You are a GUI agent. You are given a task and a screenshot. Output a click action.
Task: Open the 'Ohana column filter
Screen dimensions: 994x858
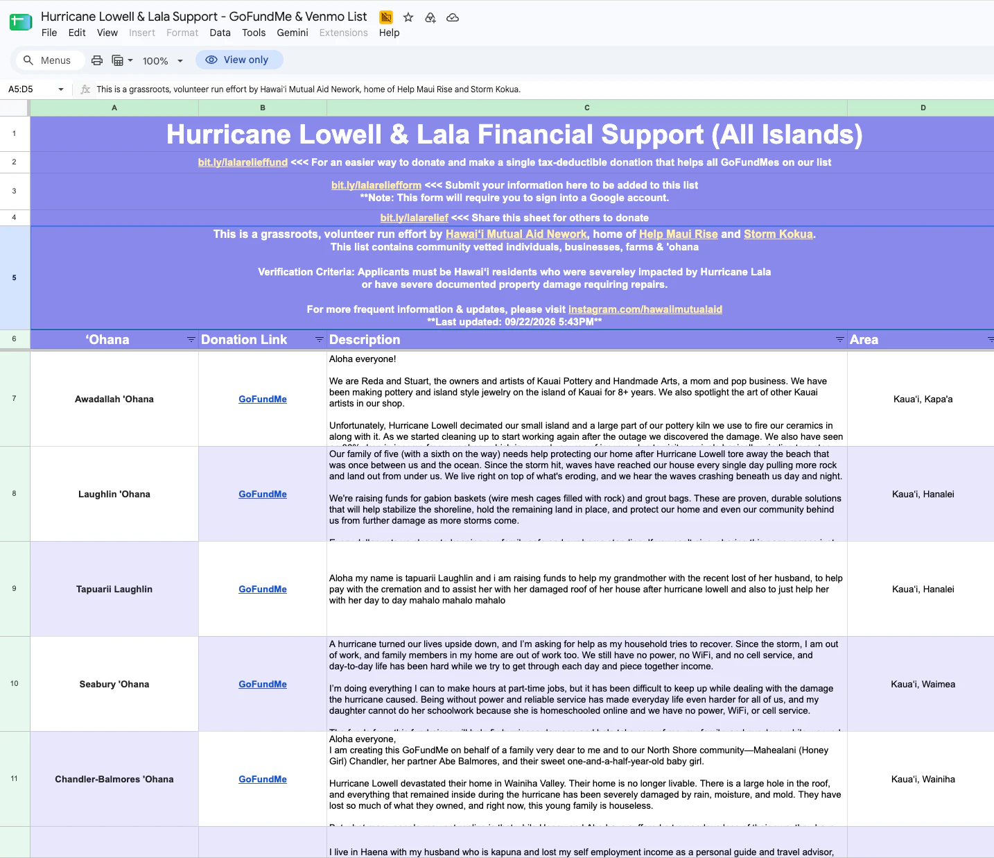[191, 340]
